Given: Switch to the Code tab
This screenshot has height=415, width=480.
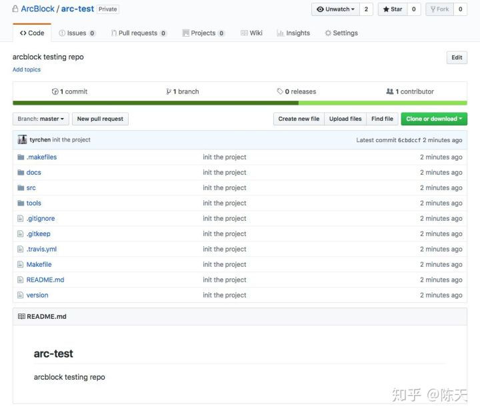Looking at the screenshot, I should (x=32, y=33).
